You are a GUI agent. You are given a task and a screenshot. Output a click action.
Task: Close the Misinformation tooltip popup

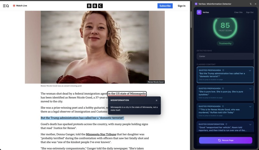point(156,100)
